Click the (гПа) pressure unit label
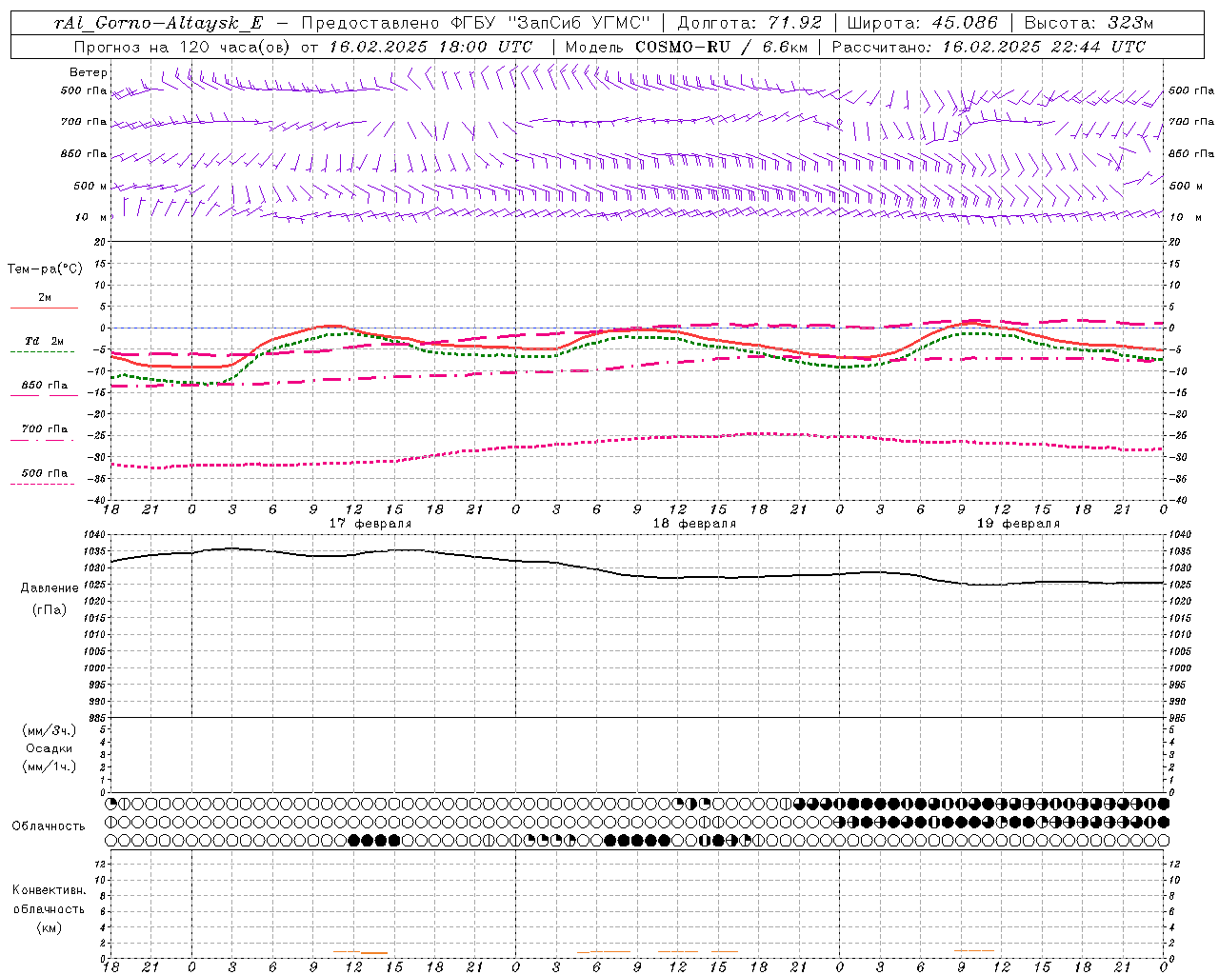This screenshot has height=975, width=1219. (x=50, y=610)
